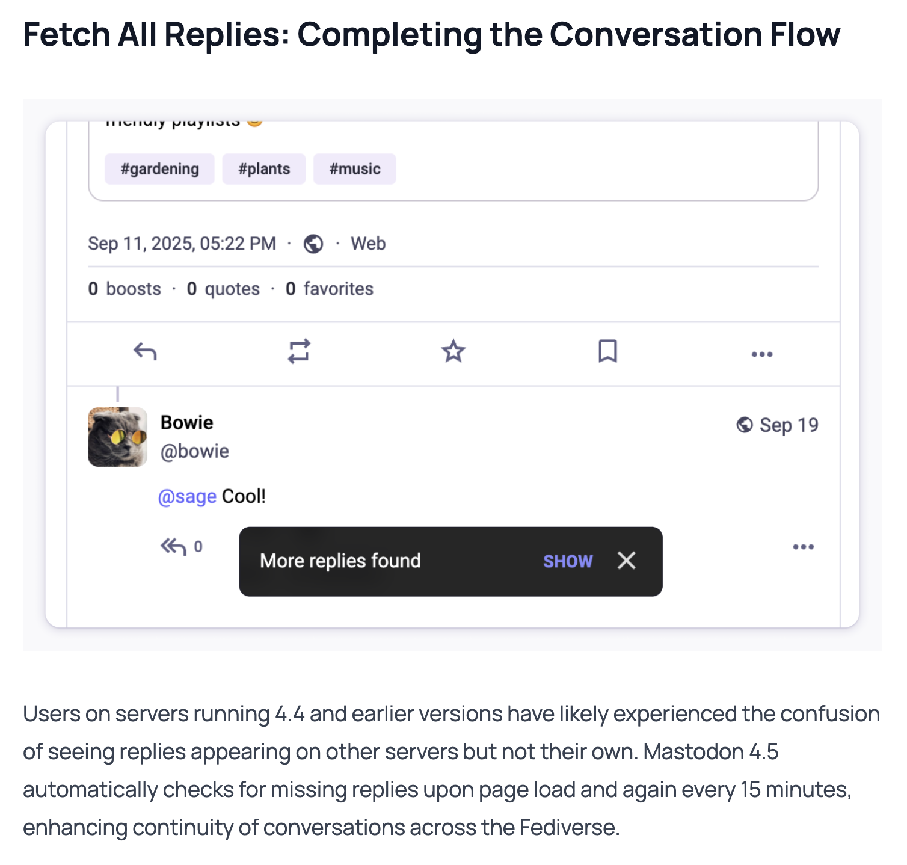Click the globe visibility icon beside Web
The width and height of the screenshot is (907, 865).
(x=313, y=244)
